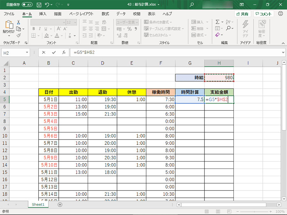The width and height of the screenshot is (287, 215).
Task: Switch to the Review tab
Action: point(136,14)
